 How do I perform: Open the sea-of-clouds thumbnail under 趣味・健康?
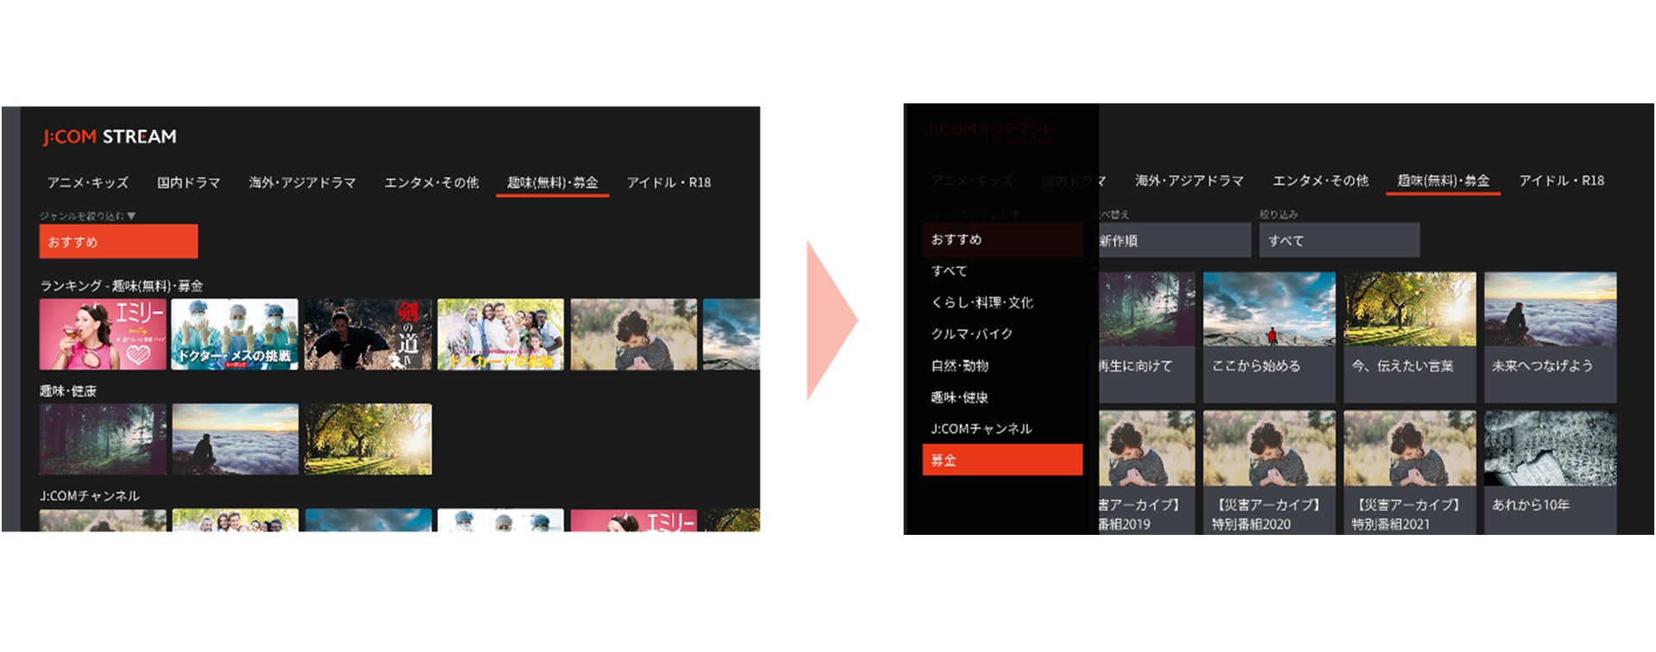tap(235, 439)
